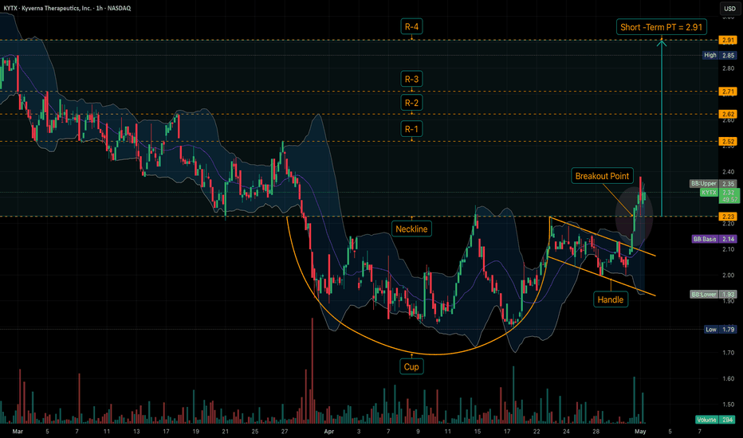The image size is (743, 438).
Task: Click the 24 date axis label
Action: tap(566, 432)
